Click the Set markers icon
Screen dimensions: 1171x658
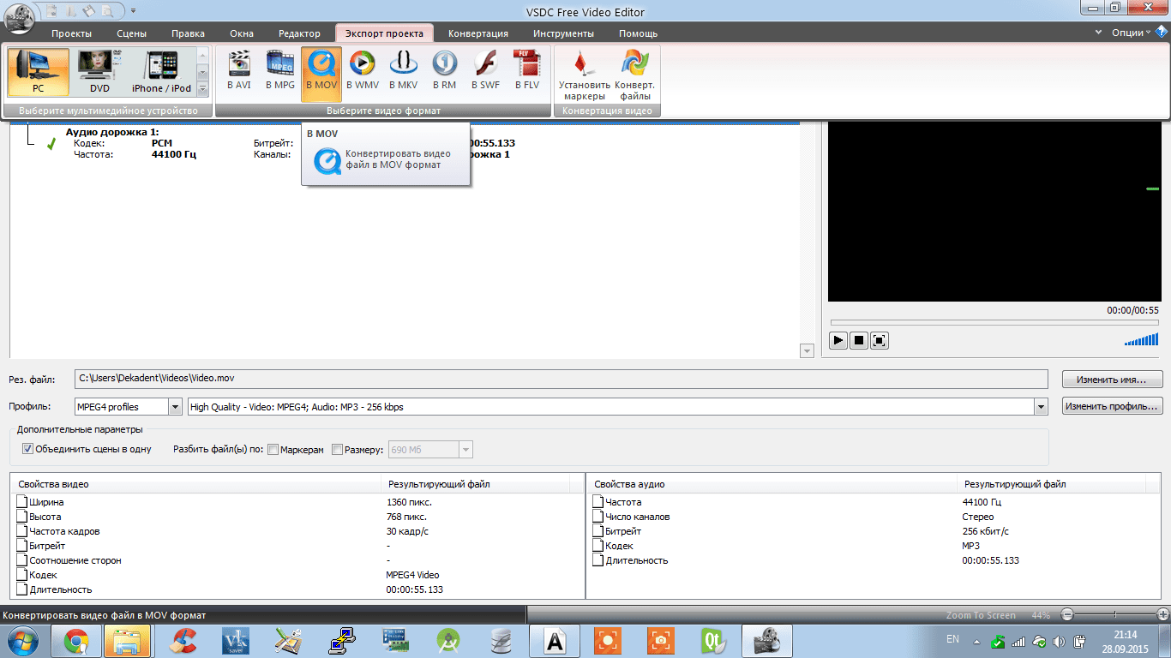tap(584, 74)
